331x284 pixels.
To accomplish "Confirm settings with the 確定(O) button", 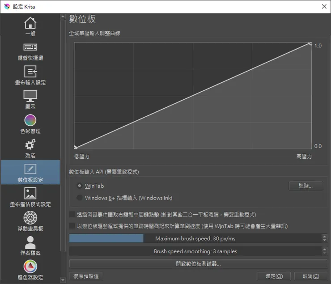I will click(274, 276).
